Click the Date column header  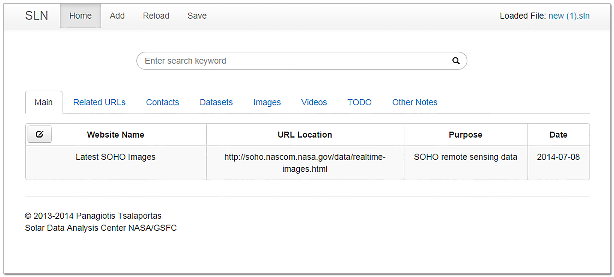[x=558, y=135]
